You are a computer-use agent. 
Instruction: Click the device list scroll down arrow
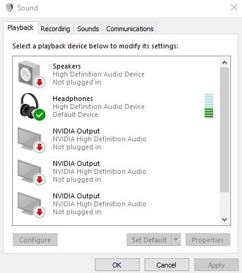tap(225, 220)
